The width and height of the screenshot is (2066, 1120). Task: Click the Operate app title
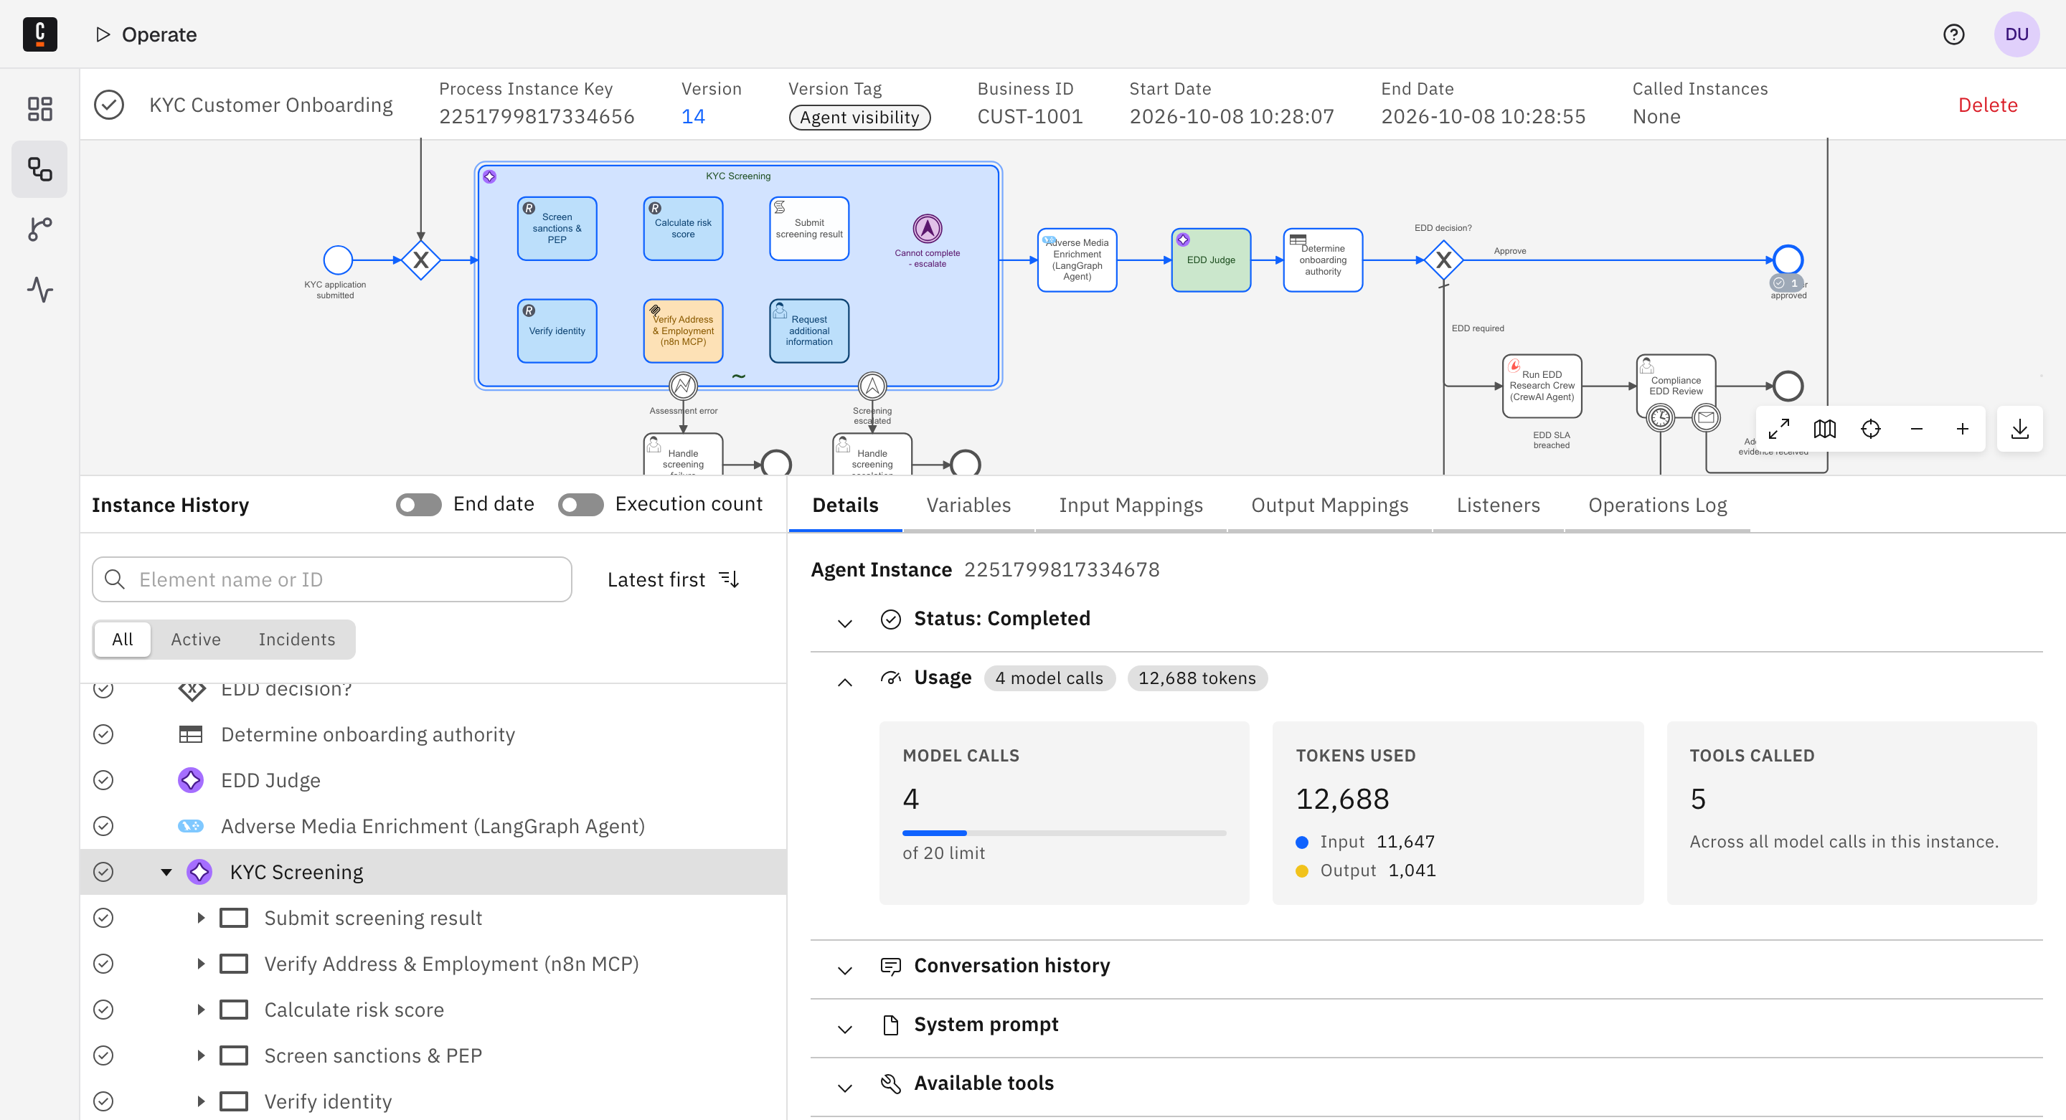159,34
